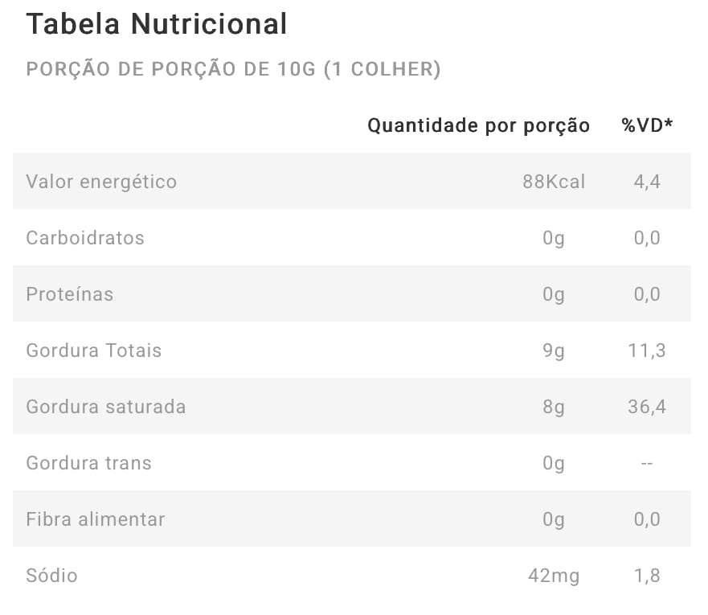
Task: Click the Gordura Totais row label
Action: [x=94, y=351]
